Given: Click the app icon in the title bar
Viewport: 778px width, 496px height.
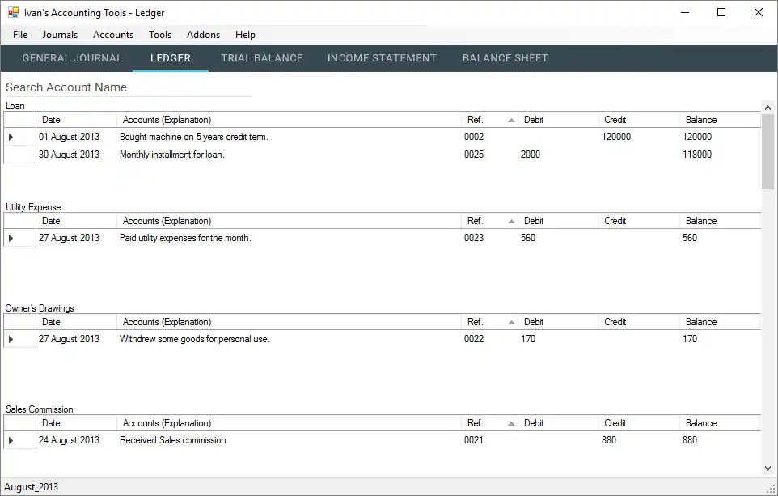Looking at the screenshot, I should (13, 12).
